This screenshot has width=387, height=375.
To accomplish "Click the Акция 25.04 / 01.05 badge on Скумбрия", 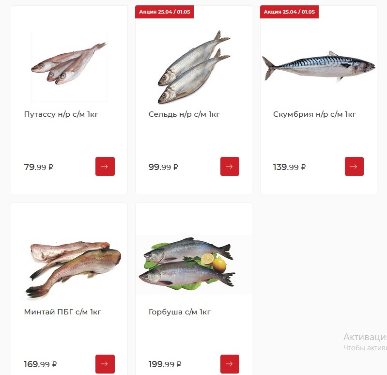I will coord(289,12).
